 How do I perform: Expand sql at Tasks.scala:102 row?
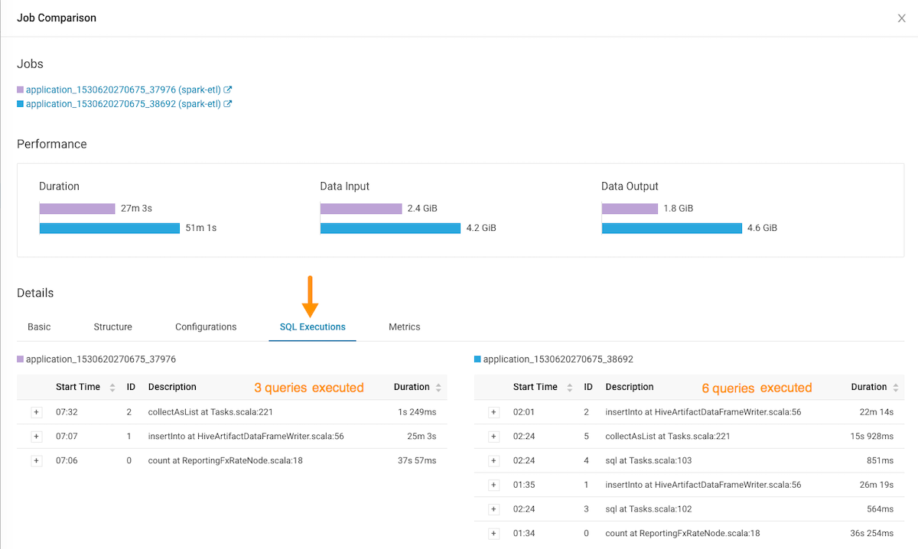point(493,509)
